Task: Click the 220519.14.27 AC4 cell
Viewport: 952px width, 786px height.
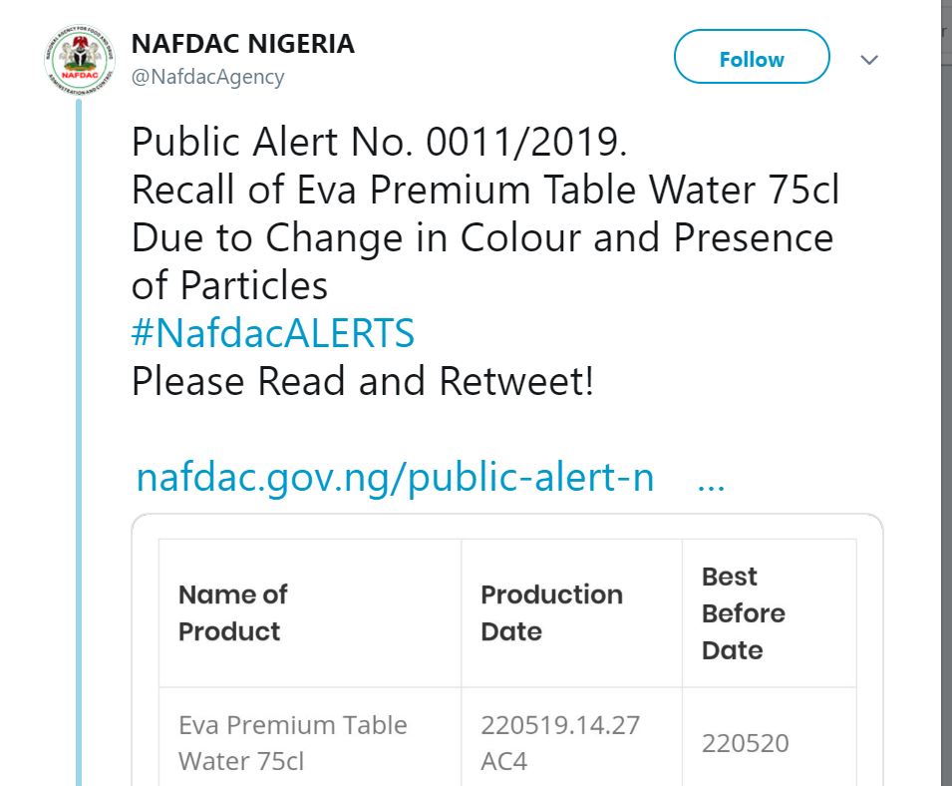Action: (x=571, y=737)
